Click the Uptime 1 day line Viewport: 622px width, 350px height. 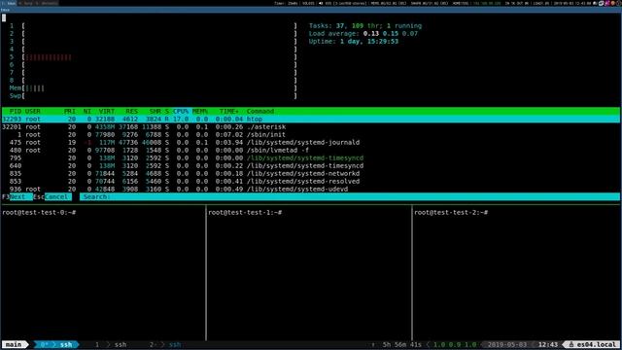click(354, 41)
